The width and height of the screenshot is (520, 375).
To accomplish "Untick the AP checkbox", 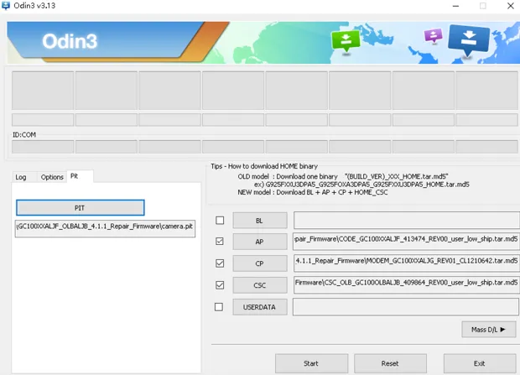I will (220, 242).
